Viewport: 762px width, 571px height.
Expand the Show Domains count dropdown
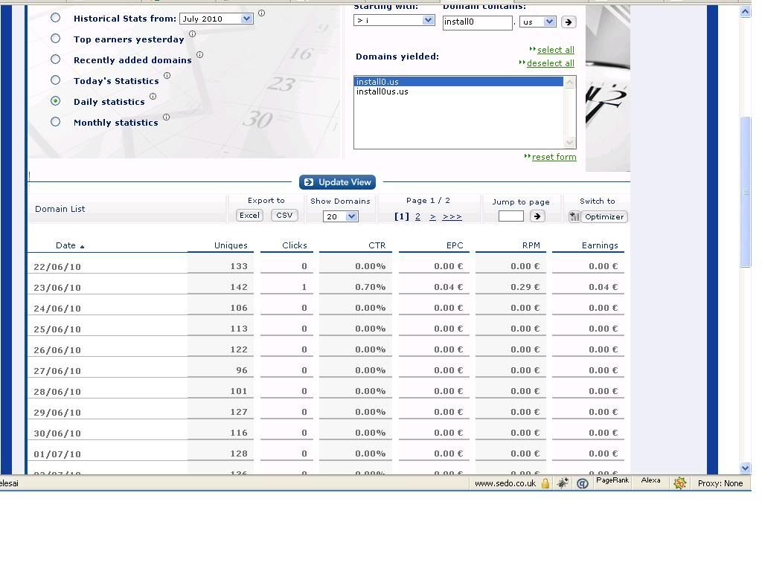(x=351, y=216)
